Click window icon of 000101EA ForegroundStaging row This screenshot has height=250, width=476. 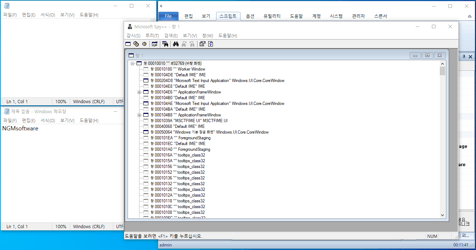(146, 138)
